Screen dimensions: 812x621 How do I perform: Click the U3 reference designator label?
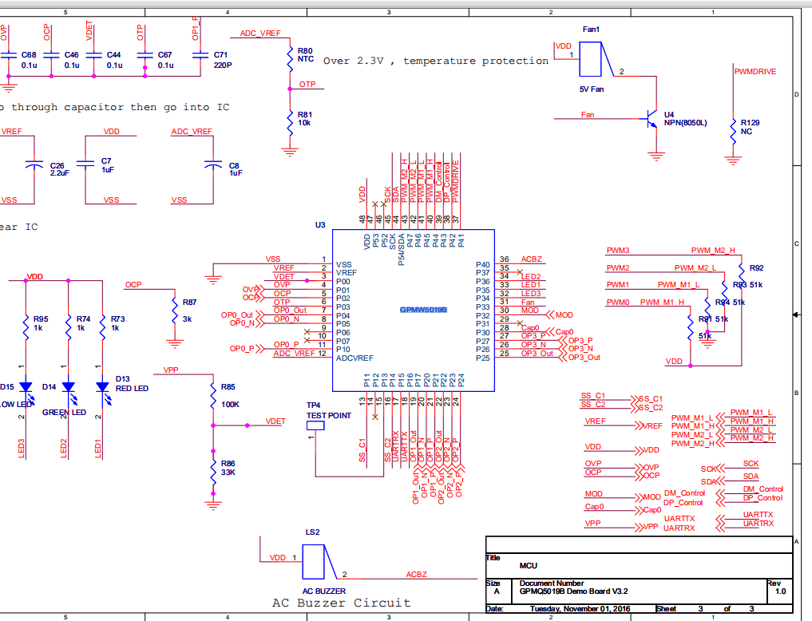click(320, 225)
